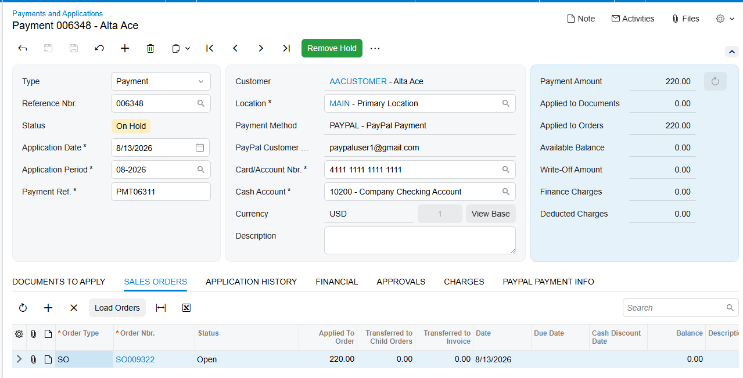Click the Cash Account lookup magnifier
The image size is (743, 378).
click(x=506, y=192)
